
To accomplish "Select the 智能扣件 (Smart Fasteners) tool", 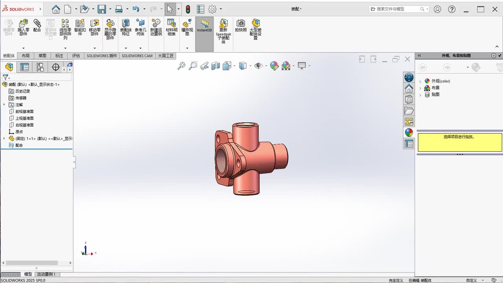I will 80,28.
